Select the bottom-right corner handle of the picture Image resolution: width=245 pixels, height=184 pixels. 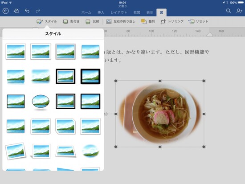coord(204,147)
